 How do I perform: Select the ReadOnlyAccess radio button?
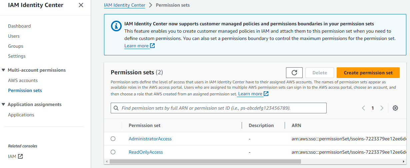click(x=113, y=152)
